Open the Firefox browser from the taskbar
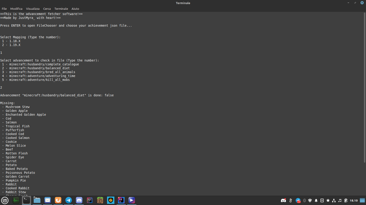 pyautogui.click(x=58, y=200)
